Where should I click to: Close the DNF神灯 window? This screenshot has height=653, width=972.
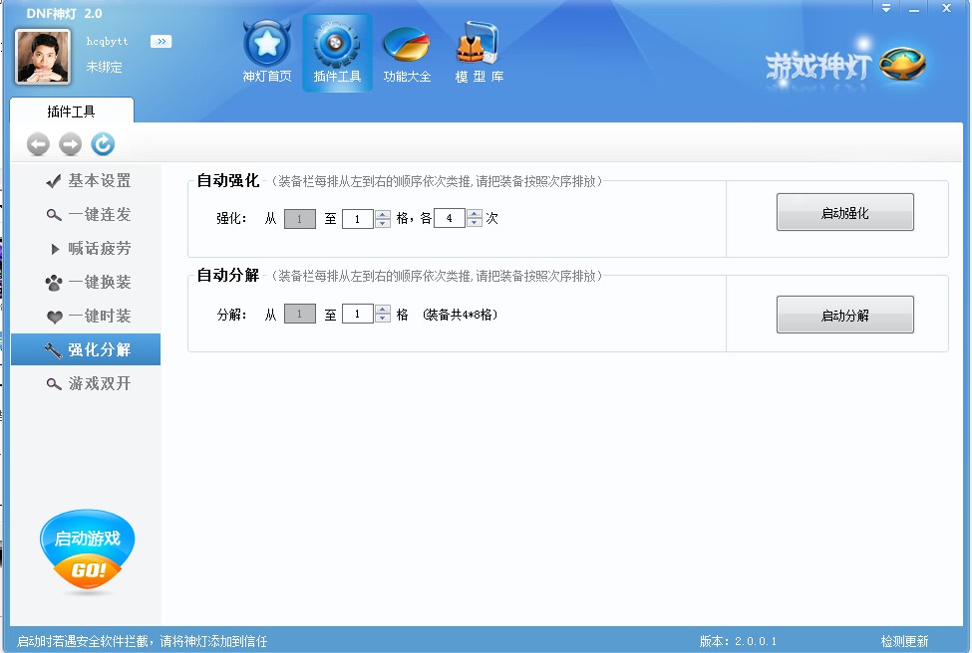tap(946, 8)
